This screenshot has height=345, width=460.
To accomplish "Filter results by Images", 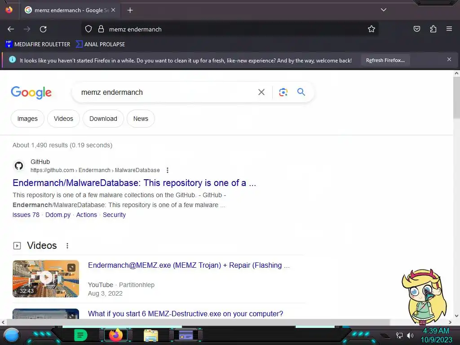I will point(27,119).
